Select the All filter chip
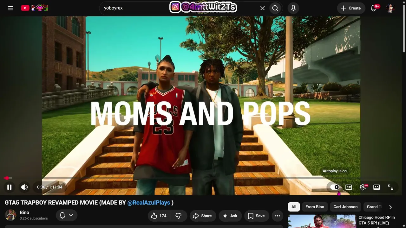 pyautogui.click(x=294, y=207)
